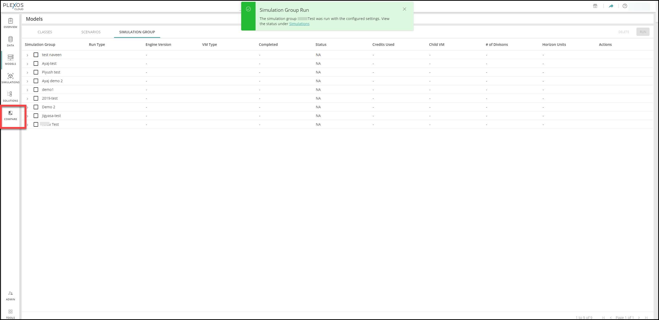Viewport: 659px width, 320px height.
Task: Check the Piyush test checkbox
Action: (36, 72)
